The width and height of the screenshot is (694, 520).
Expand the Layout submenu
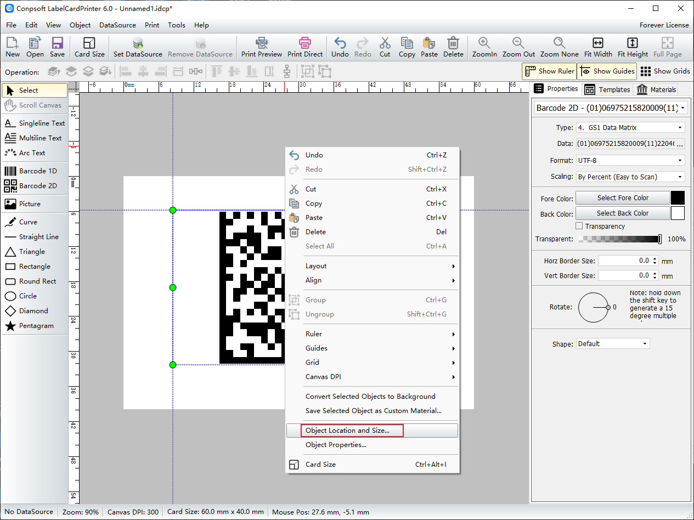tap(372, 266)
